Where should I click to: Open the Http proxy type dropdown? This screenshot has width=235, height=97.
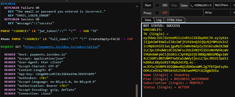click(x=219, y=13)
